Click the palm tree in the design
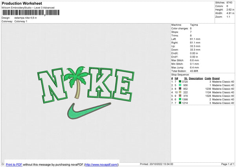 click(x=76, y=82)
